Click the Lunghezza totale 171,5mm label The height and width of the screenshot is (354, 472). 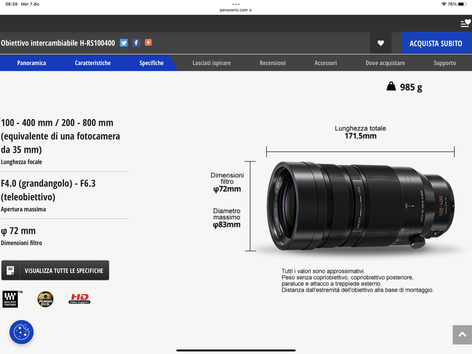point(361,132)
